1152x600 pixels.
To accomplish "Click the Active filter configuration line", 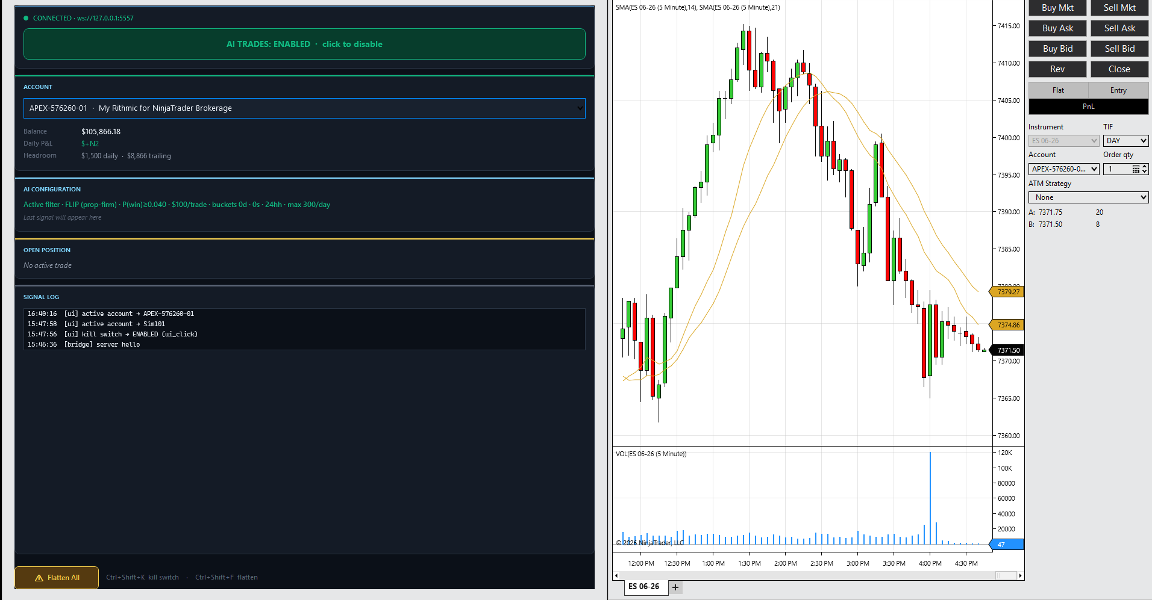I will coord(177,205).
